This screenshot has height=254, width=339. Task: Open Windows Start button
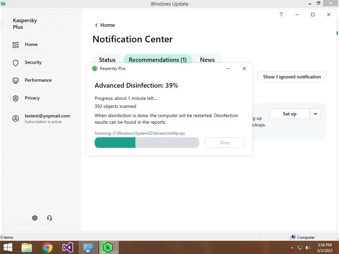click(x=8, y=247)
